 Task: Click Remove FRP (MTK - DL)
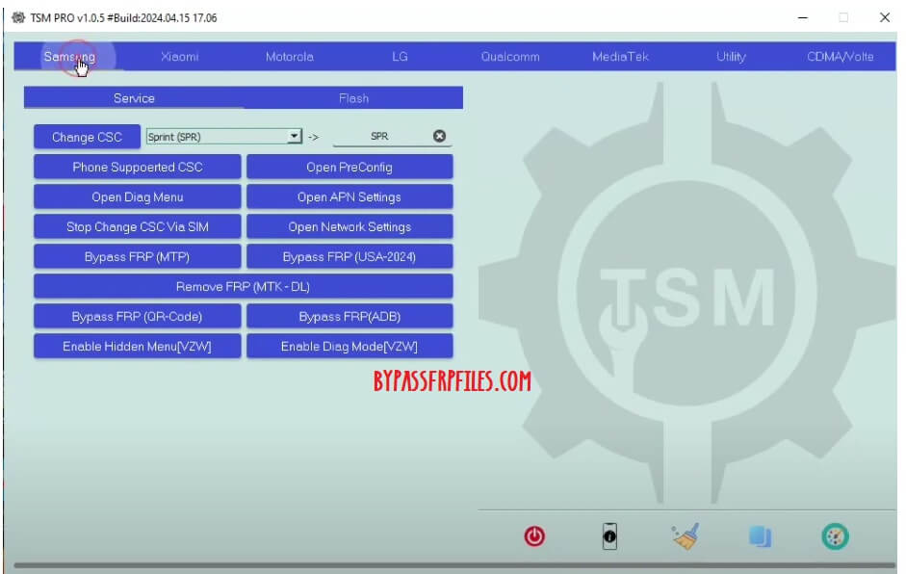click(x=244, y=285)
